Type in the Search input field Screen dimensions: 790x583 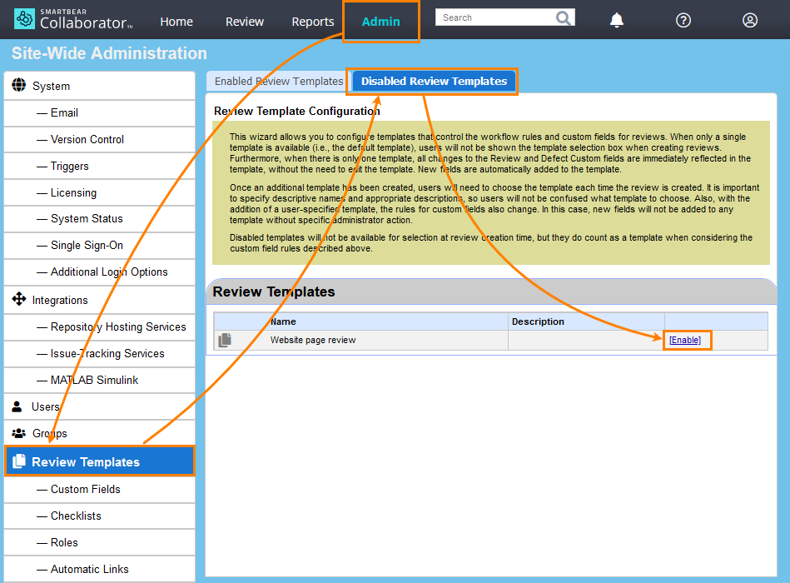click(495, 17)
